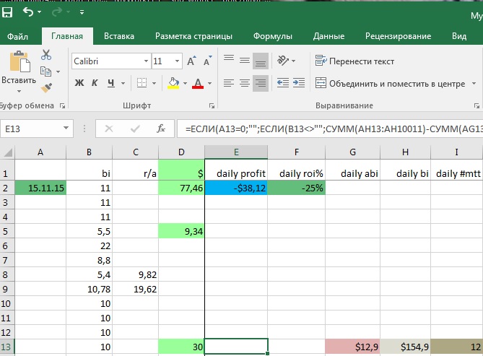The height and width of the screenshot is (356, 483).
Task: Apply the red font color swatch
Action: pos(198,84)
